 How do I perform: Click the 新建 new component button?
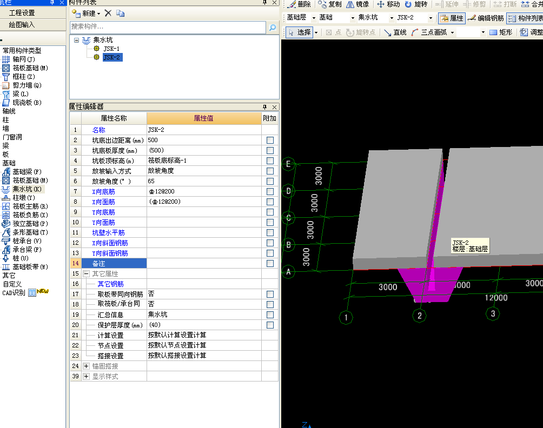click(84, 14)
